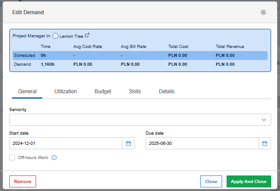Open the Details tab
Viewport: 280px width, 191px height.
point(167,92)
